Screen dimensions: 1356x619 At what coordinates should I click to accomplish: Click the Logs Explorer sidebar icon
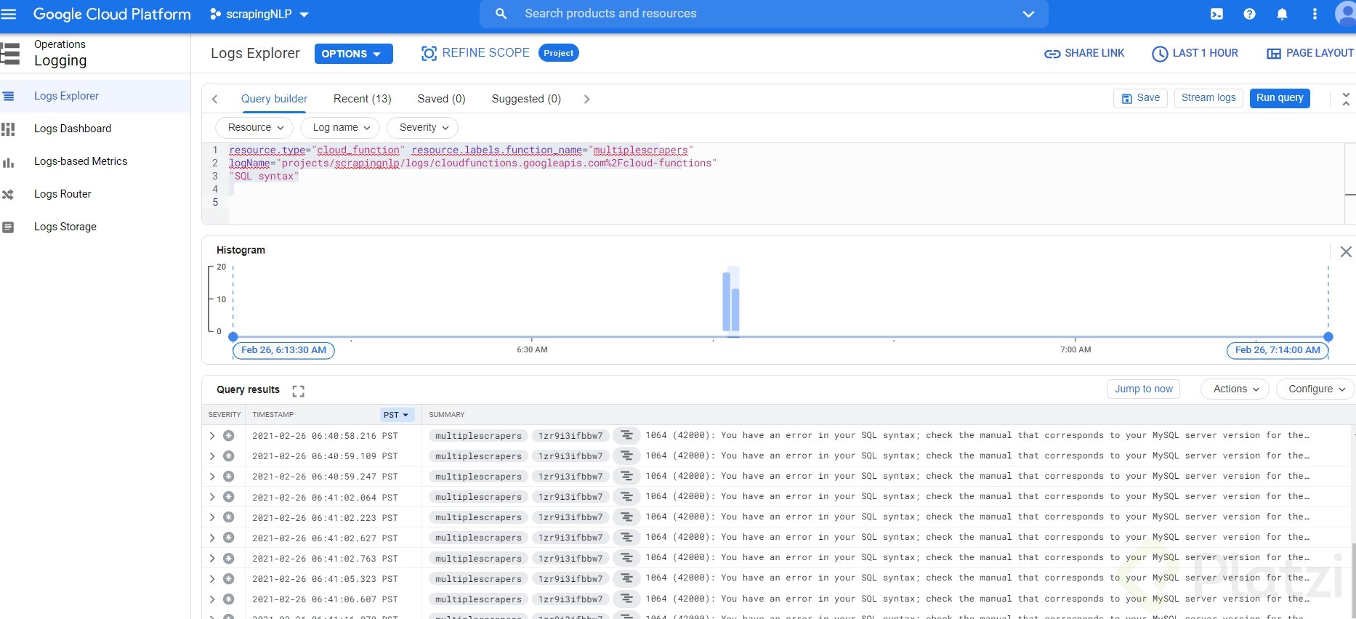tap(8, 96)
